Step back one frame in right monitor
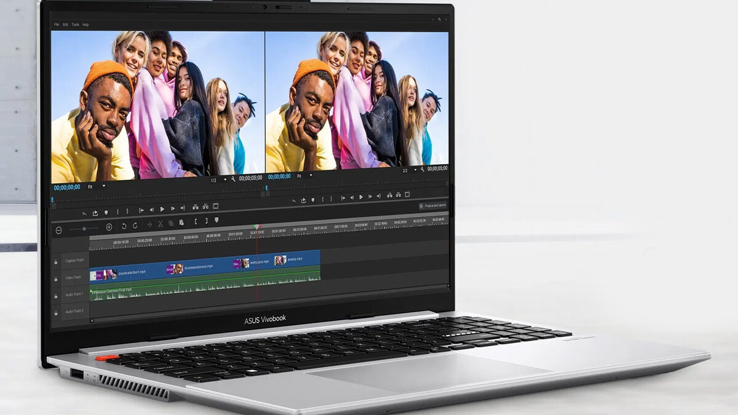The height and width of the screenshot is (415, 738). (x=352, y=197)
